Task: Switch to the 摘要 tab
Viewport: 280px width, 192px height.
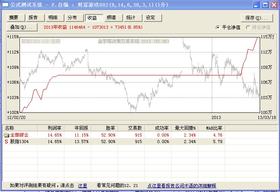Action: [14, 18]
